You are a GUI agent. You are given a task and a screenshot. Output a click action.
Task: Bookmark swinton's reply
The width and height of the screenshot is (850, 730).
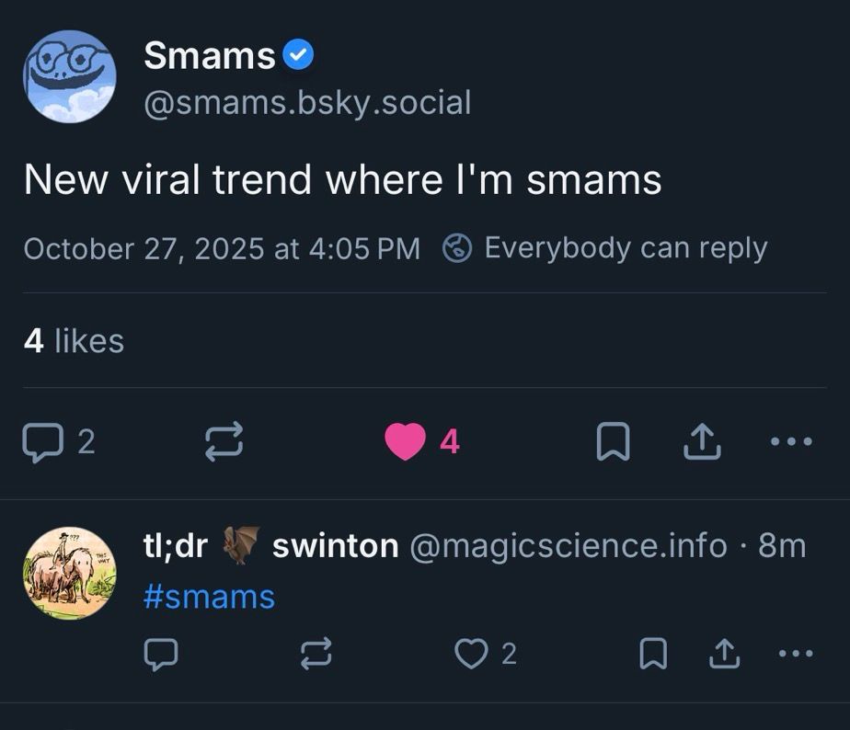(x=652, y=654)
